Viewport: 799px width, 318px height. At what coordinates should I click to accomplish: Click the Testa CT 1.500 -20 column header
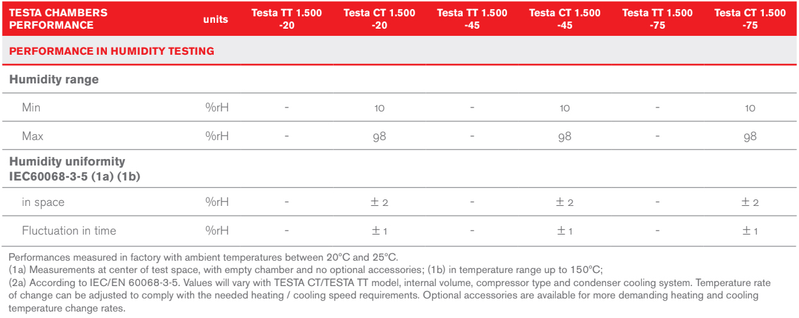click(x=379, y=19)
